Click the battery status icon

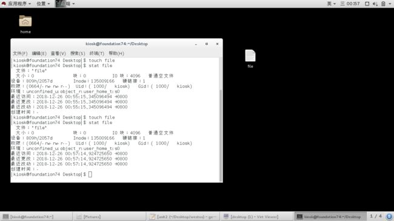point(383,4)
